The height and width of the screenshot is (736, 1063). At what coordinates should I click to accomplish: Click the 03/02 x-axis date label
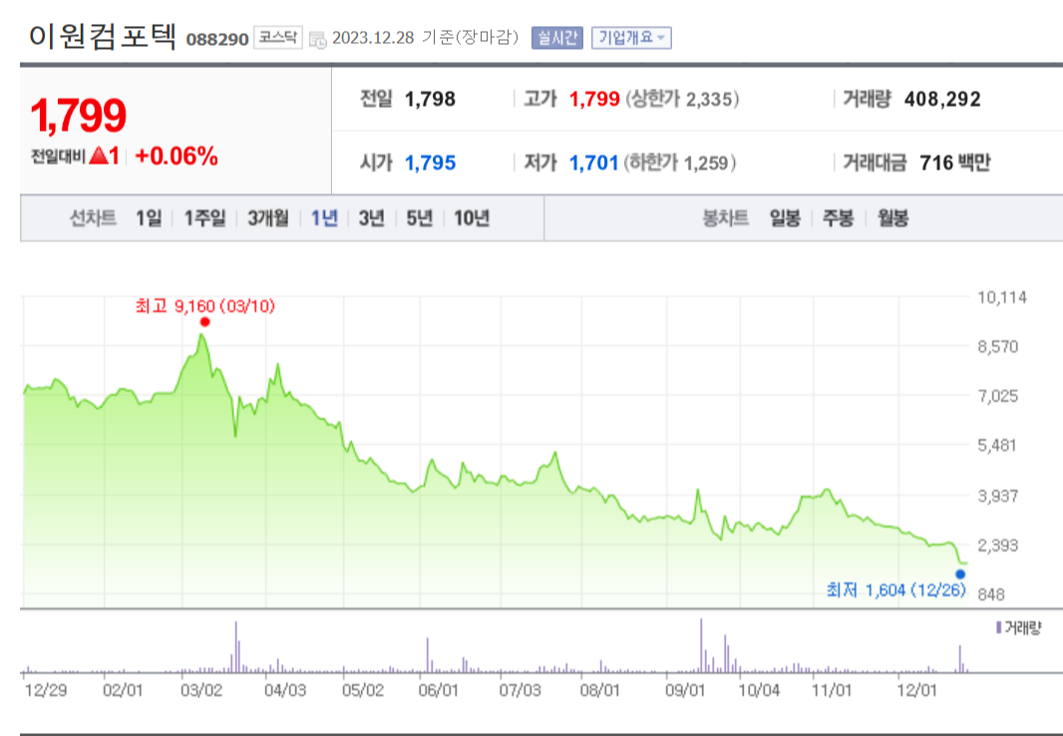click(x=201, y=690)
